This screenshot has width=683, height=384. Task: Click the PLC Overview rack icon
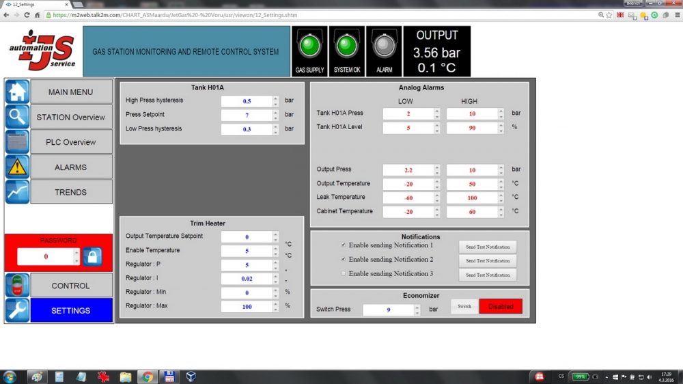click(x=17, y=142)
